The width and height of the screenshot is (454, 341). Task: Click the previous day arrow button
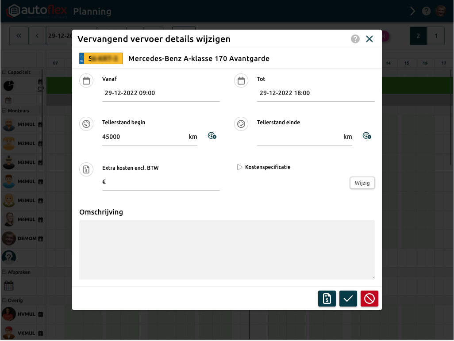coord(37,36)
